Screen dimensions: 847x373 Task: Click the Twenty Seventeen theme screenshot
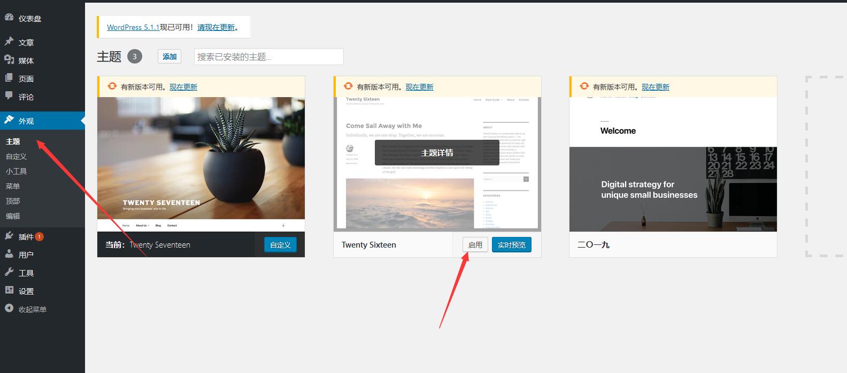point(201,164)
